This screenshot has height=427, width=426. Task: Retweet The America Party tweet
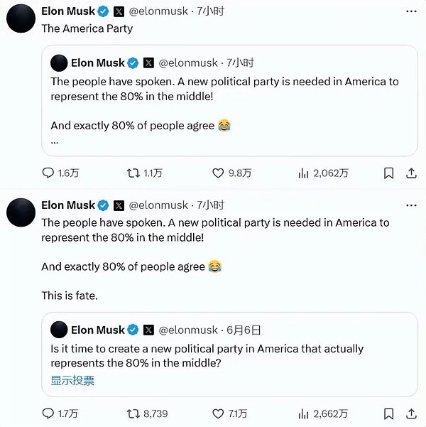click(133, 173)
